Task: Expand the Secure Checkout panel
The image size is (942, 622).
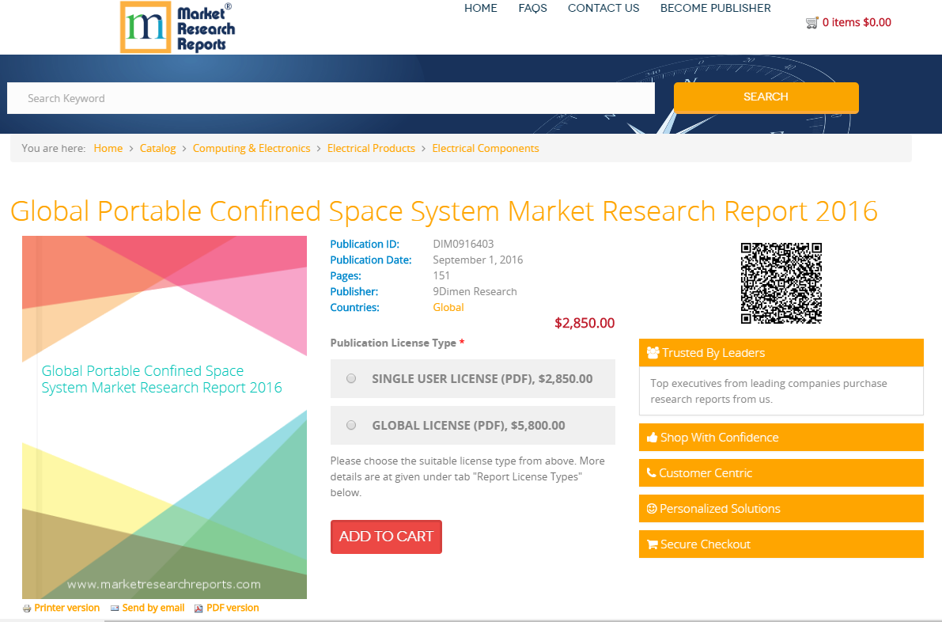Action: tap(781, 544)
